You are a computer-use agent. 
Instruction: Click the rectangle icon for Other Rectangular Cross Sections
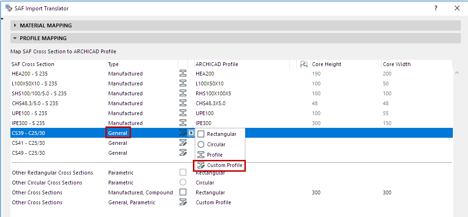[x=183, y=172]
